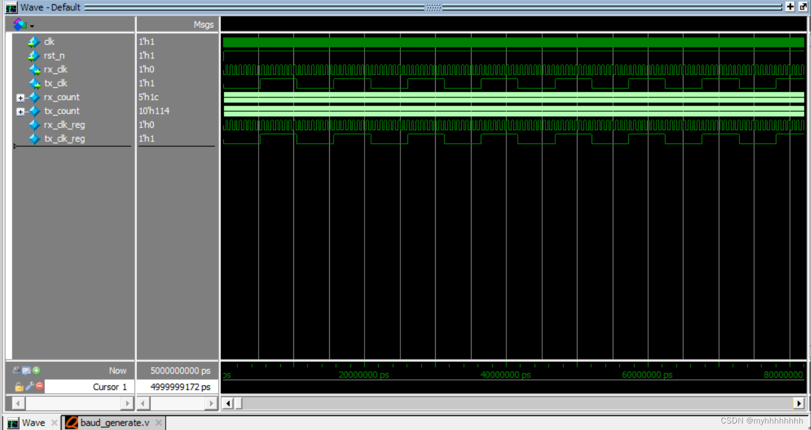Close the Wave tab
The image size is (811, 430).
point(54,422)
